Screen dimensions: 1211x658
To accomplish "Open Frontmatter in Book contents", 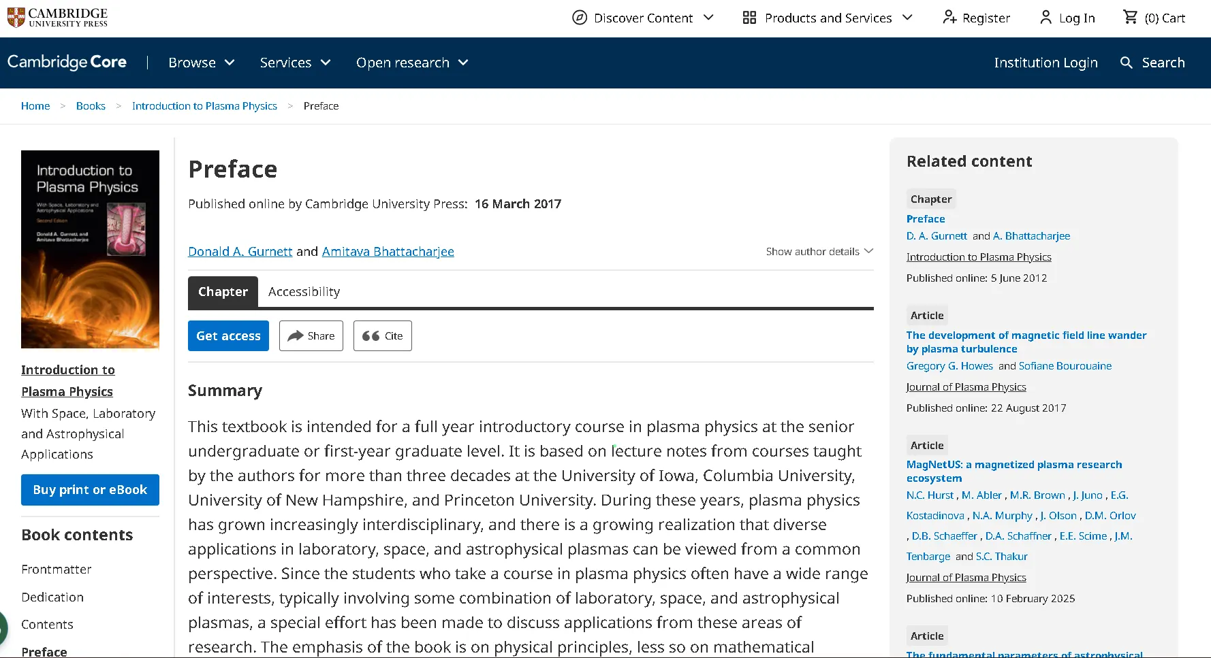I will pos(57,570).
